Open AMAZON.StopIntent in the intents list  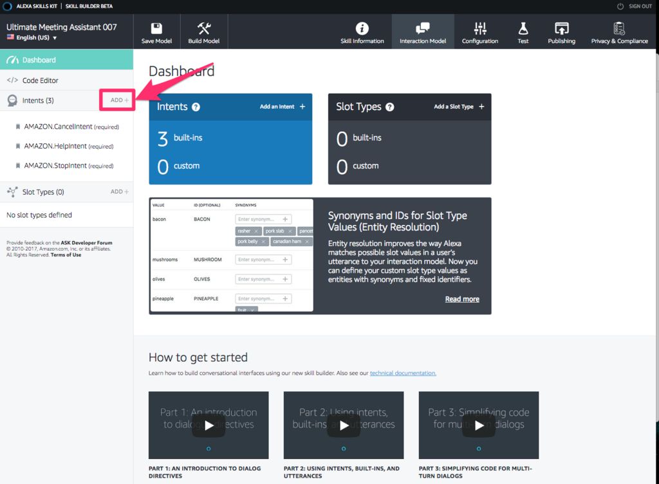point(68,166)
